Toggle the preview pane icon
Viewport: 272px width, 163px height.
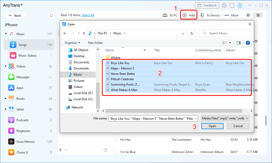click(239, 43)
